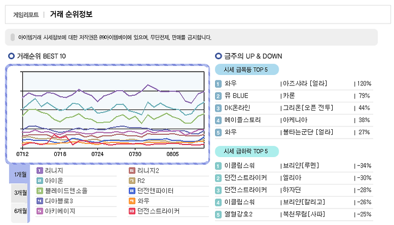This screenshot has width=394, height=225.
Task: Select 엘리아 server entry
Action: [x=292, y=178]
